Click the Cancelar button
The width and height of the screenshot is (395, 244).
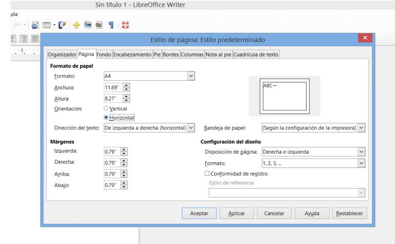[274, 213]
